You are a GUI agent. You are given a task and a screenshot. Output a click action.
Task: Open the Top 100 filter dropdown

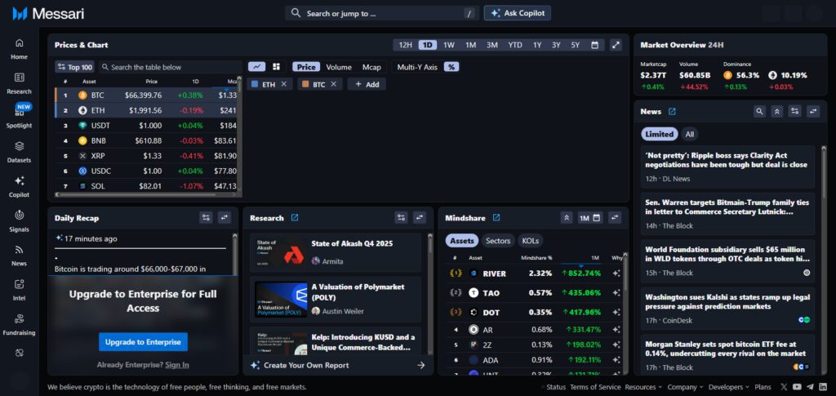[x=75, y=67]
